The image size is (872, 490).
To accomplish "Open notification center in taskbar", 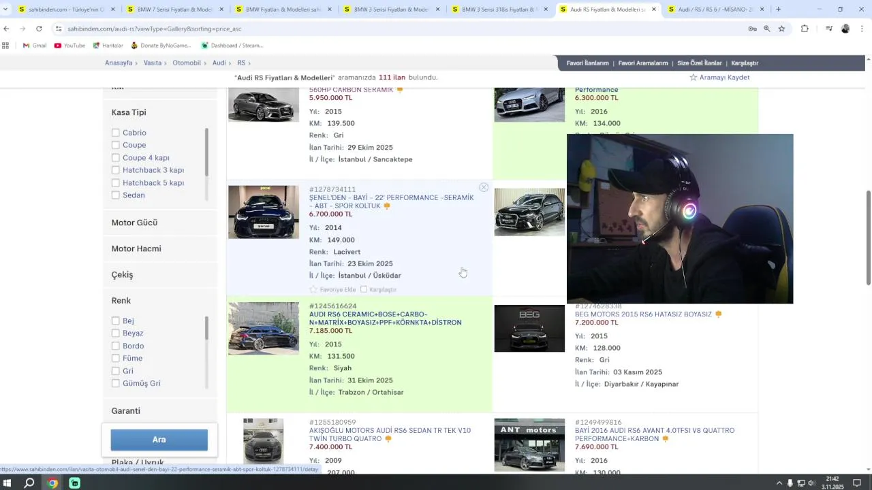I will pyautogui.click(x=857, y=483).
